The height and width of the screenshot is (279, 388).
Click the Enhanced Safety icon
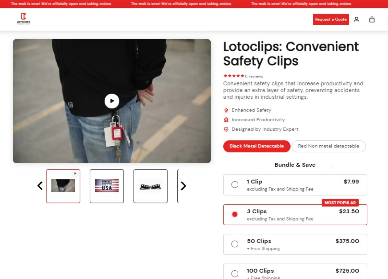point(226,110)
